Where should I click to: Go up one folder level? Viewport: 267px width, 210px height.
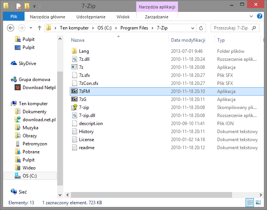tap(40, 28)
